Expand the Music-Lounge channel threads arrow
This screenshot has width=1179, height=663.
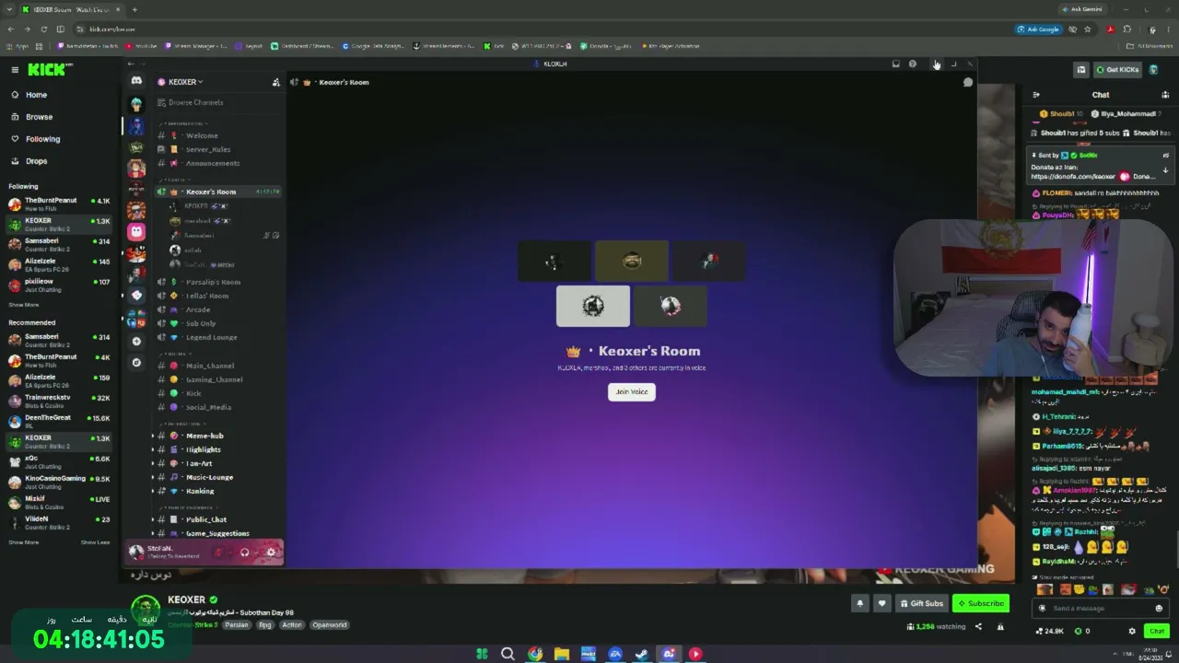coord(153,477)
